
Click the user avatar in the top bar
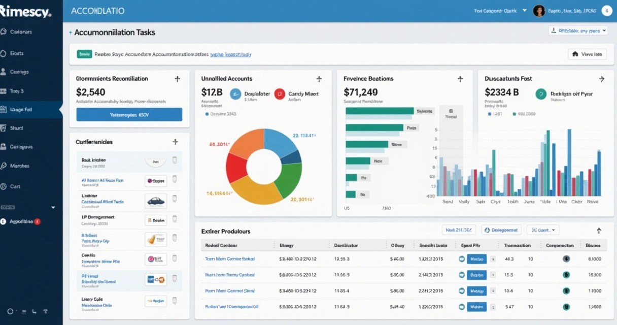pyautogui.click(x=538, y=11)
